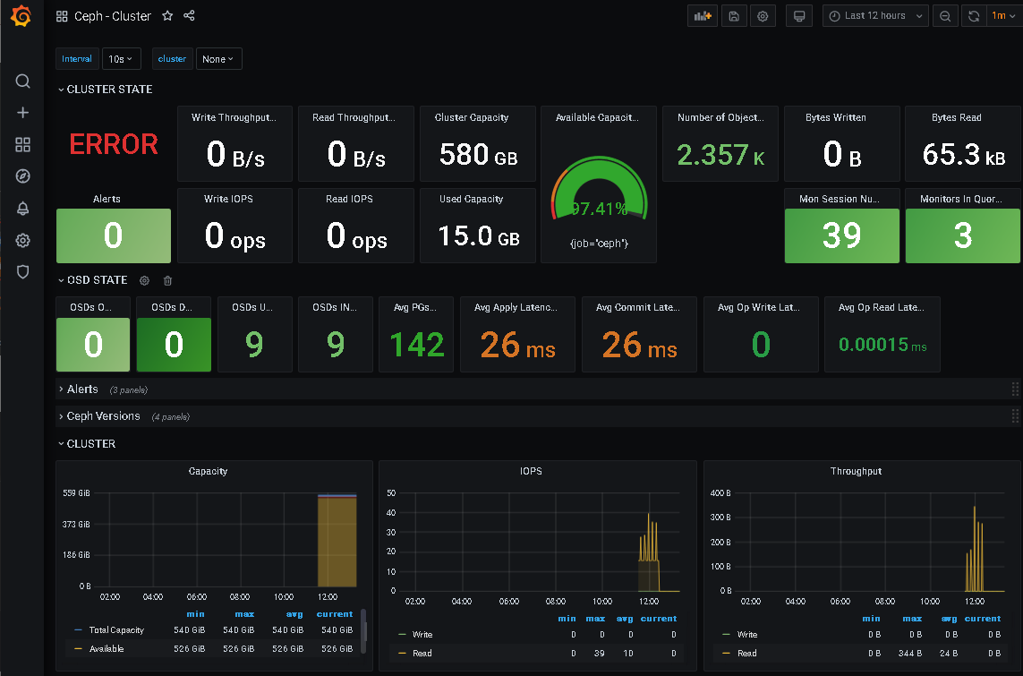This screenshot has height=676, width=1023.
Task: Delete OSD STATE row with trash icon
Action: coord(167,280)
